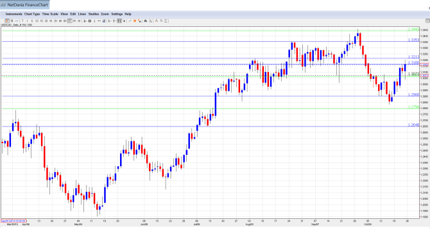Screen dimensions: 430x242
Task: Click the lower red price marker on axis
Action: coord(424,76)
